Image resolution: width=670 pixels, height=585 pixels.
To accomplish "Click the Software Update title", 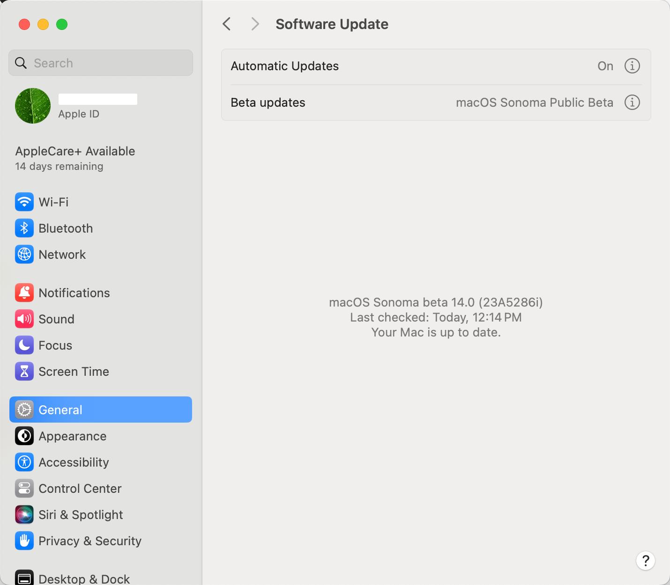I will 332,24.
